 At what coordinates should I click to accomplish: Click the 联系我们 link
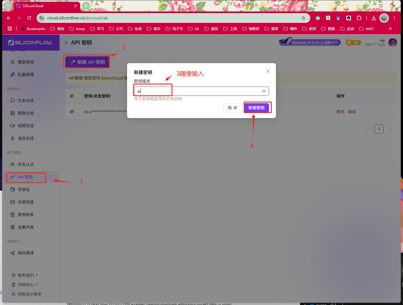[x=25, y=275]
